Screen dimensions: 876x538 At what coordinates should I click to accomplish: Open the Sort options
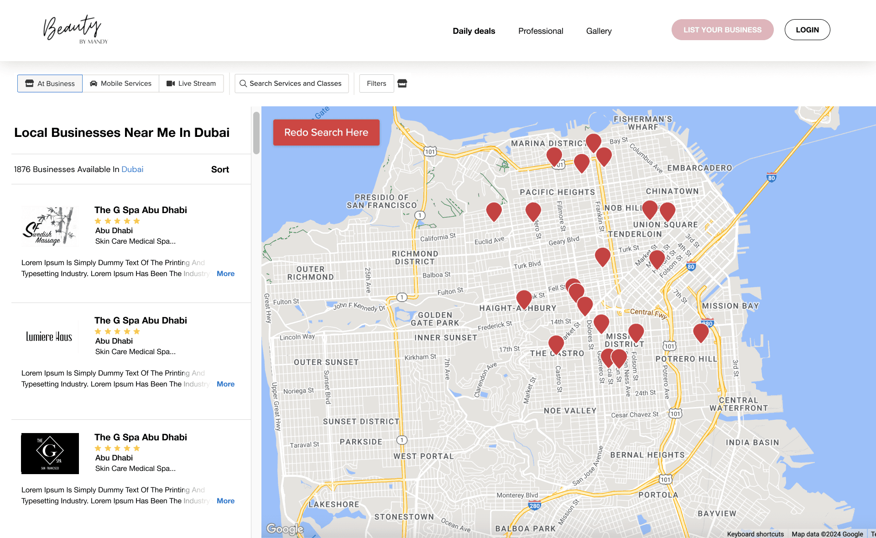click(x=220, y=169)
